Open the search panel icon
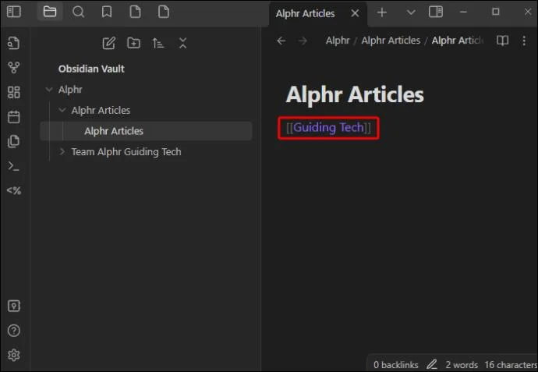The height and width of the screenshot is (372, 538). (78, 12)
